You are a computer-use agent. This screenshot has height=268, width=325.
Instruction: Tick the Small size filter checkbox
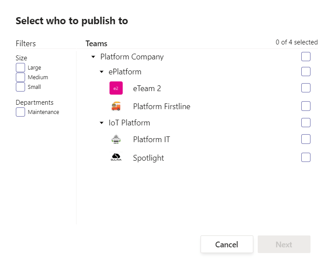(20, 87)
